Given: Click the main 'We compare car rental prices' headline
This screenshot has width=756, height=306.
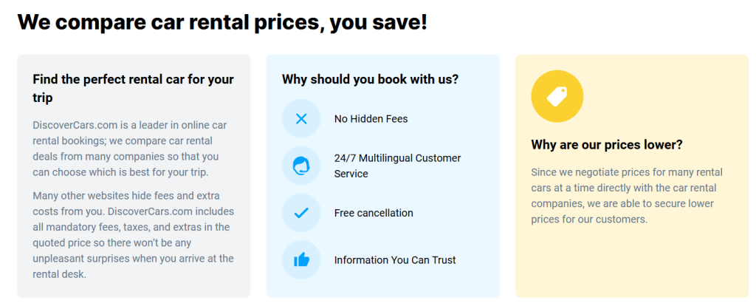Looking at the screenshot, I should [221, 22].
